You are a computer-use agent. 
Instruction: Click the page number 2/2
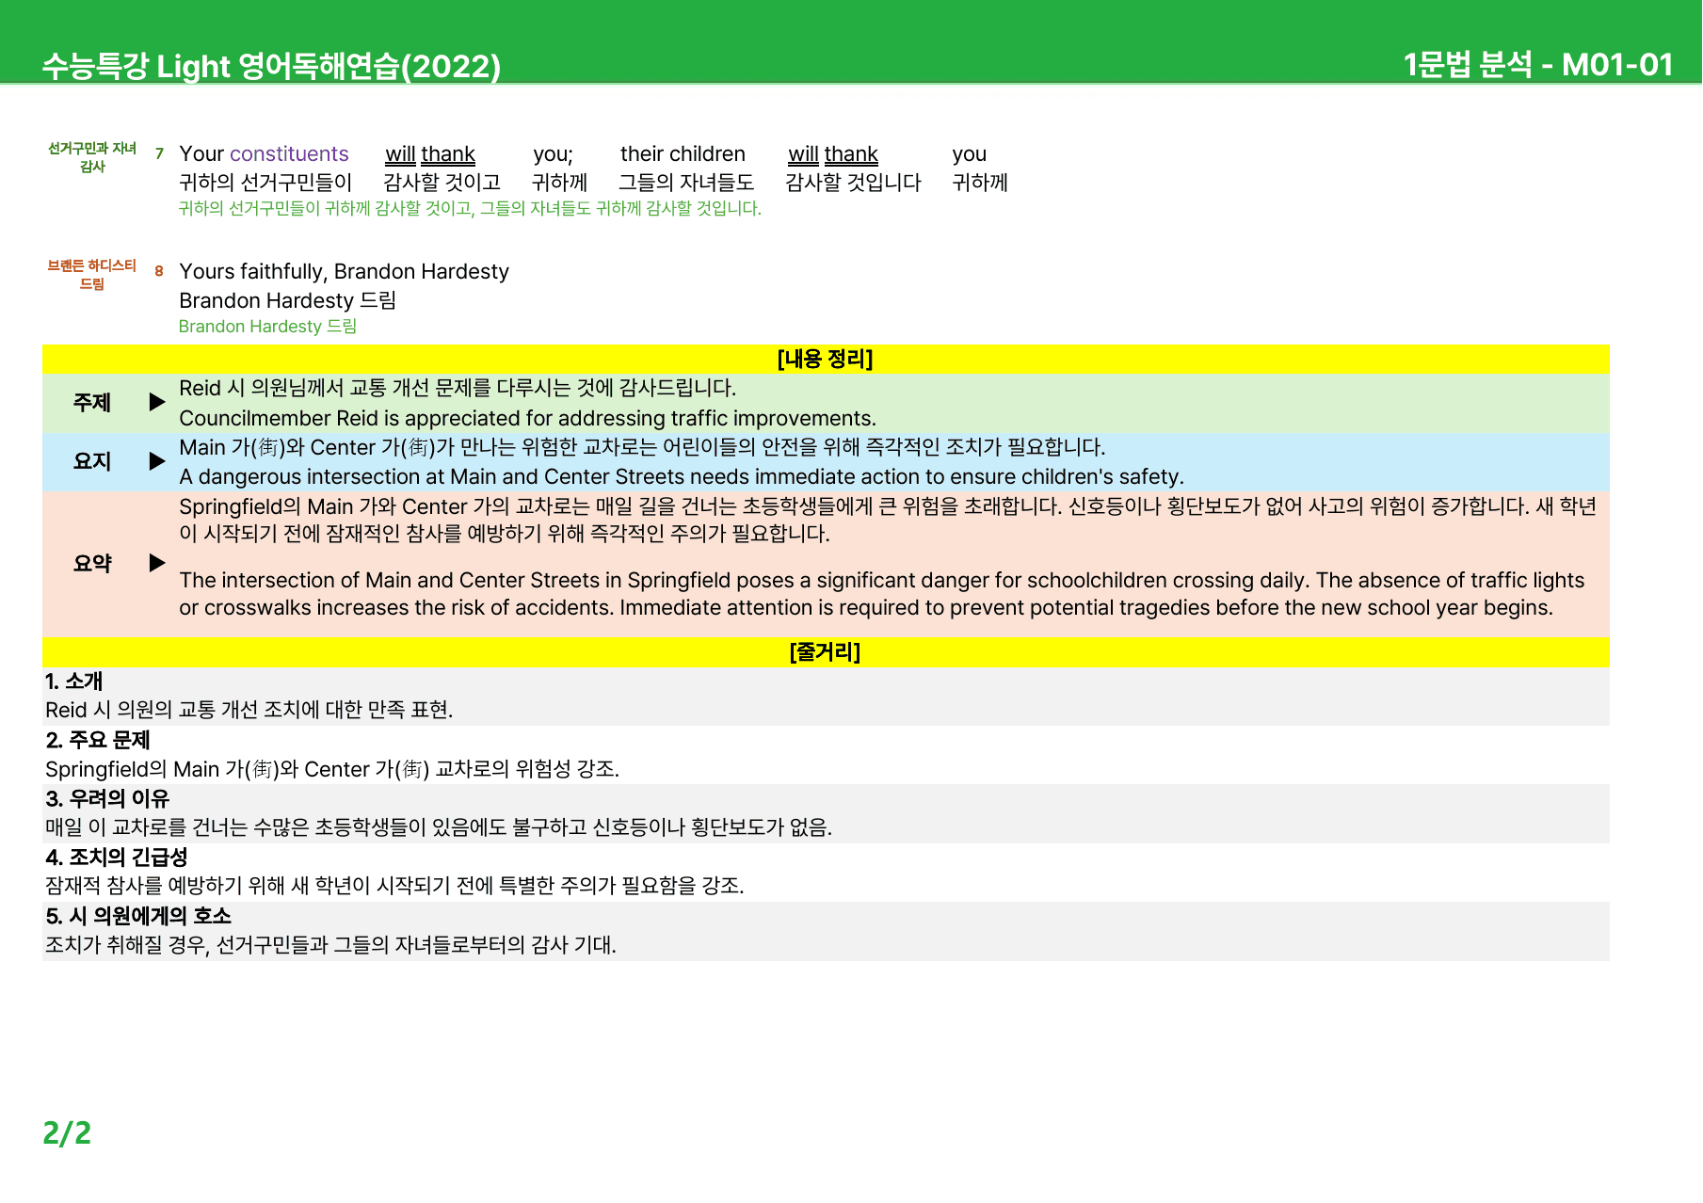point(67,1132)
